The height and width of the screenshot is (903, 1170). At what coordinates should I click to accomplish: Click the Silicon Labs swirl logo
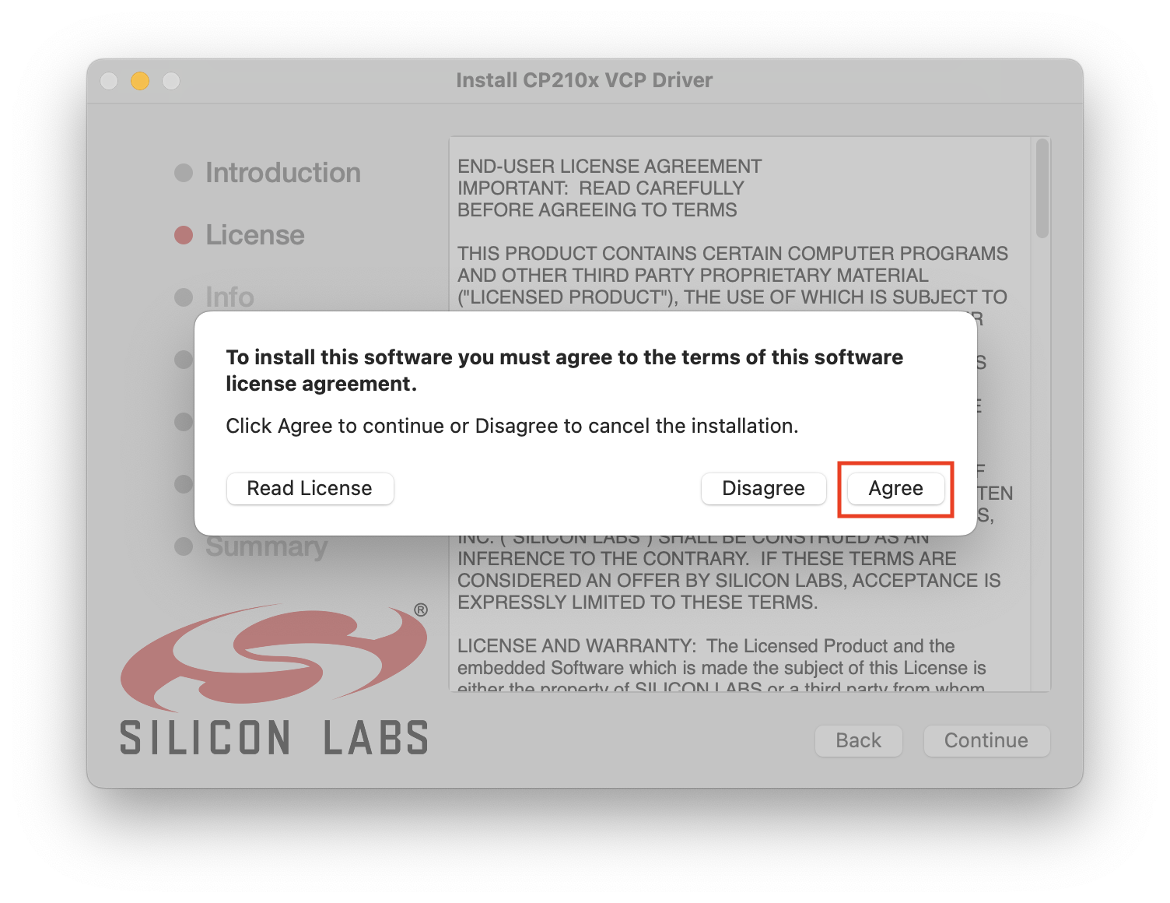click(x=274, y=656)
